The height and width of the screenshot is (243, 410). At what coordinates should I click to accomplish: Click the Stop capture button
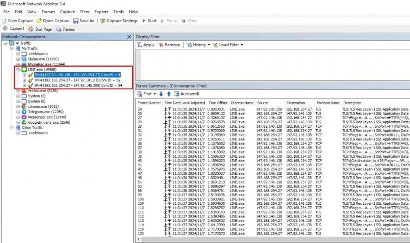click(189, 21)
